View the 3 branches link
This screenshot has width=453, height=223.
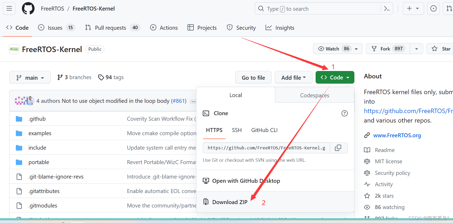pyautogui.click(x=74, y=77)
